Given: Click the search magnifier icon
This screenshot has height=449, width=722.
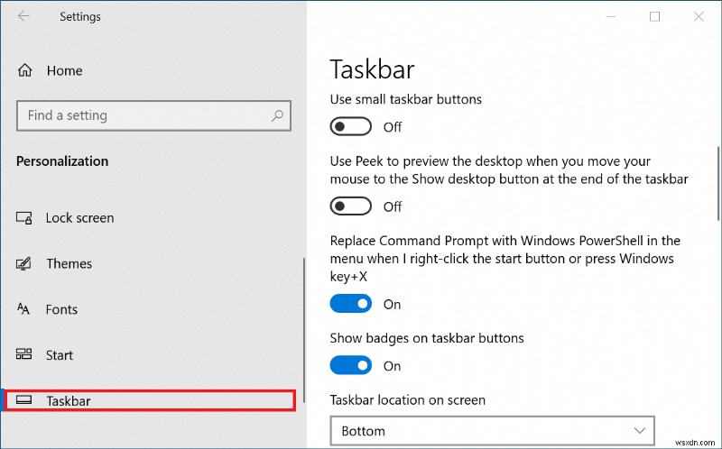Looking at the screenshot, I should point(278,115).
